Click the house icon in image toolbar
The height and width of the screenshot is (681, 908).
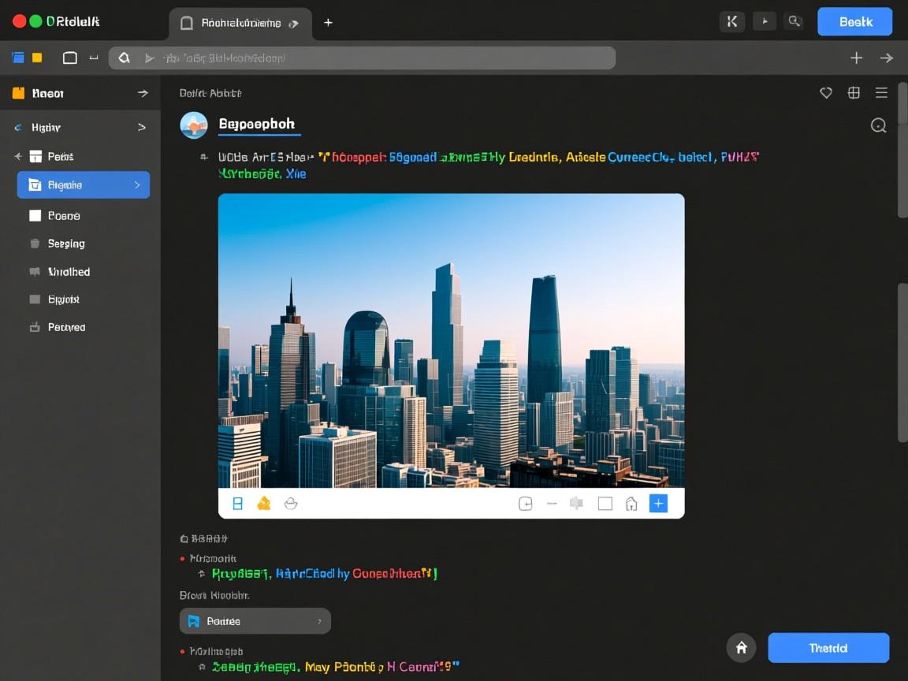pyautogui.click(x=631, y=504)
